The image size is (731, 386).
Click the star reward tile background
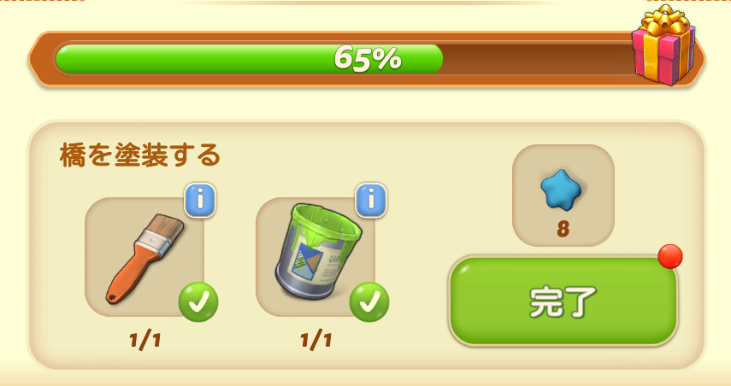point(563,196)
